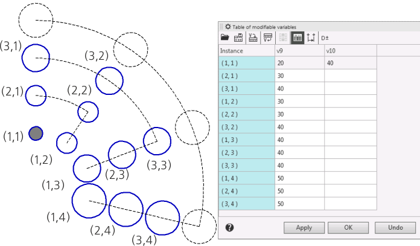This screenshot has height=246, width=420.
Task: Click the gear icon in panel title
Action: pos(227,27)
